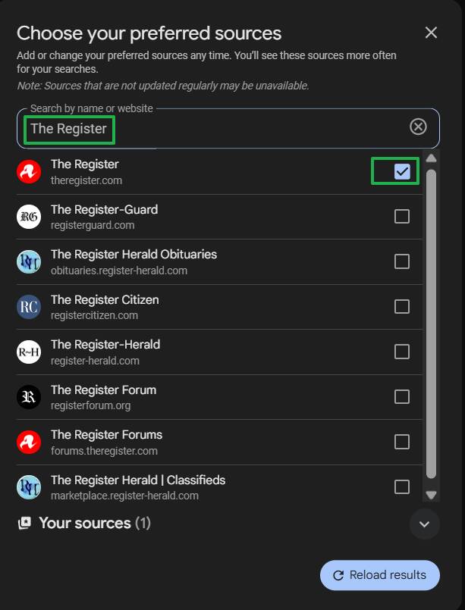Check The Register Forum checkbox
Viewport: 465px width, 610px height.
[402, 397]
